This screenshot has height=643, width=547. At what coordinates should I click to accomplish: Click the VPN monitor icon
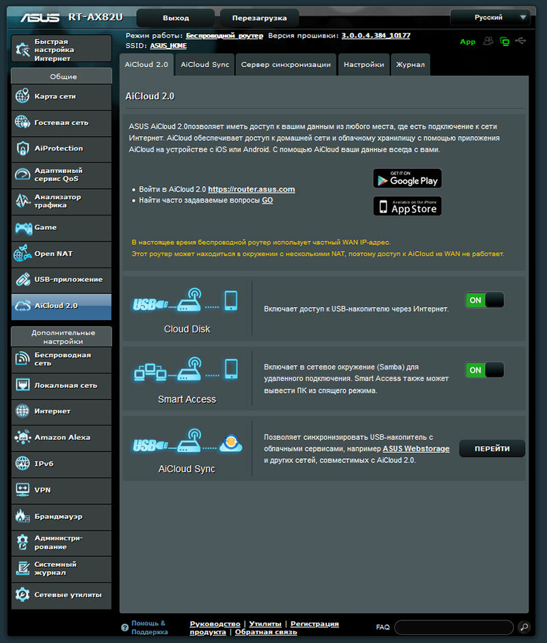[22, 490]
